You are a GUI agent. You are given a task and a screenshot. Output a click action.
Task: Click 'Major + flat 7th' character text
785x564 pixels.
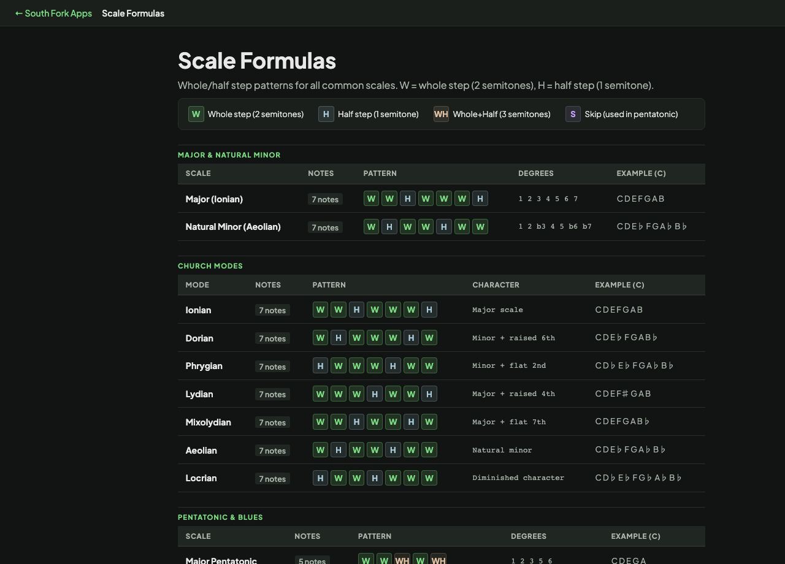[x=509, y=422]
